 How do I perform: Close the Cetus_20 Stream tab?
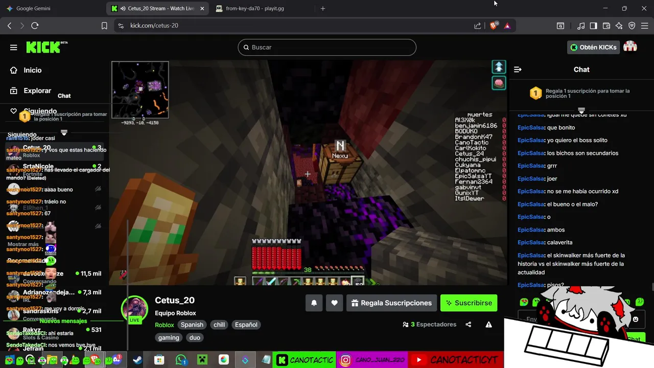point(202,9)
